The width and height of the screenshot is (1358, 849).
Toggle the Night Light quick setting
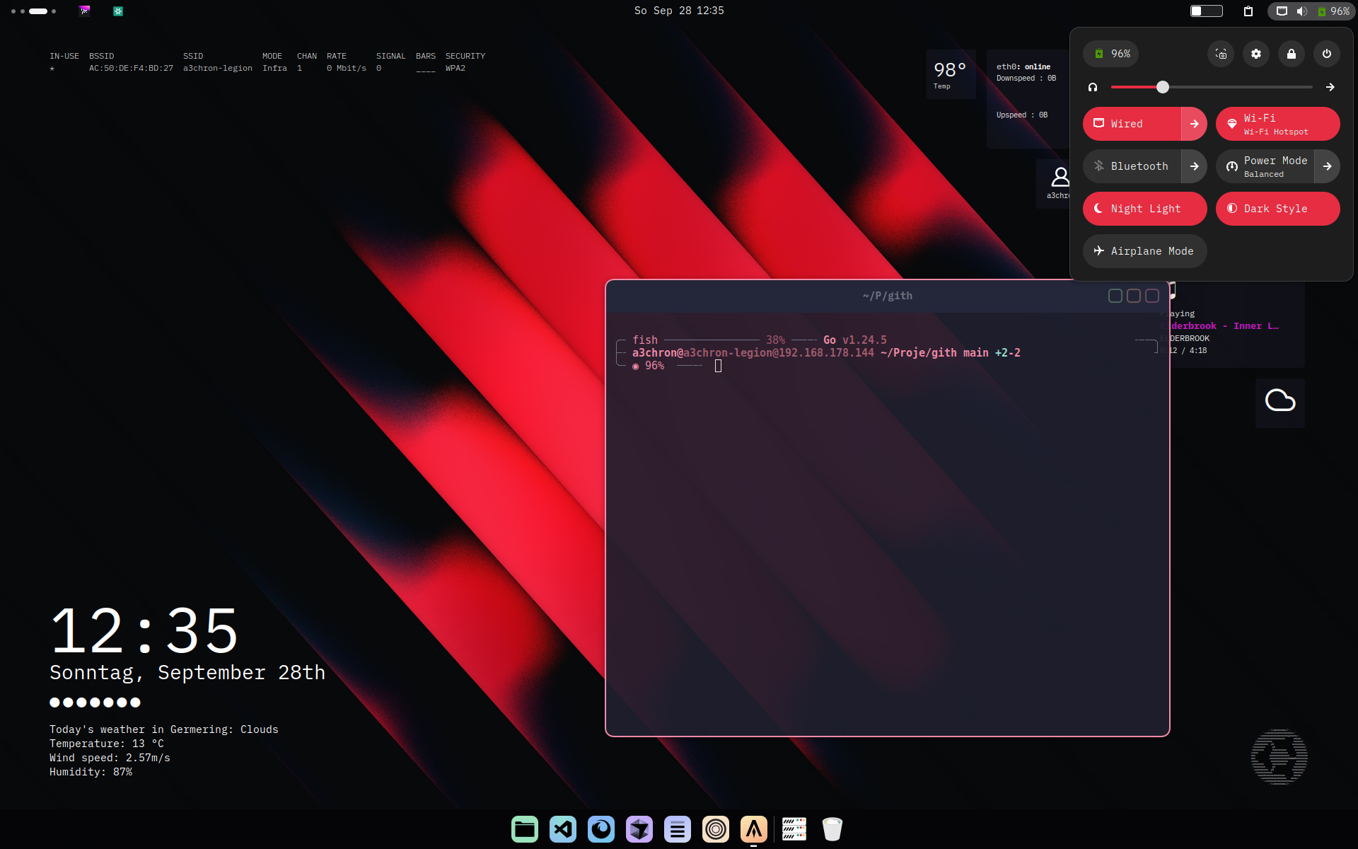point(1144,209)
